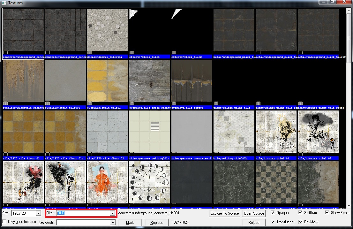Choose the tile/aperture_ceiling001a texture with vent

[x=149, y=132]
